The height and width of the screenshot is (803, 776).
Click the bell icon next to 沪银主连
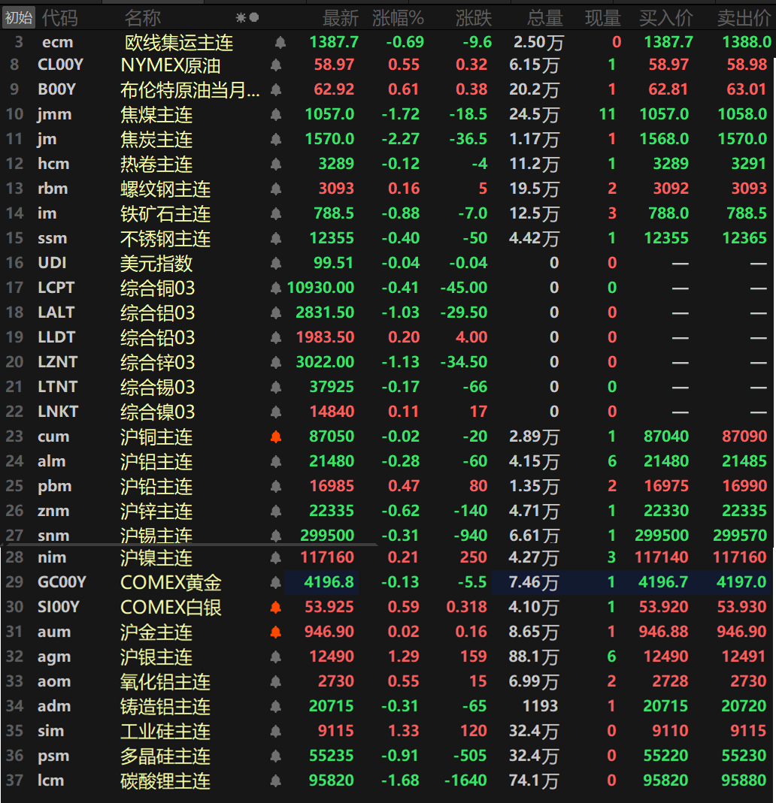tap(276, 657)
